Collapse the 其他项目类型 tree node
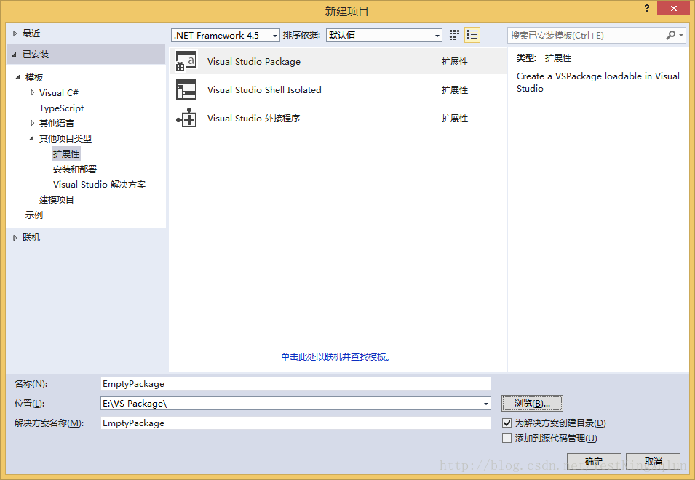The image size is (695, 480). click(x=31, y=139)
